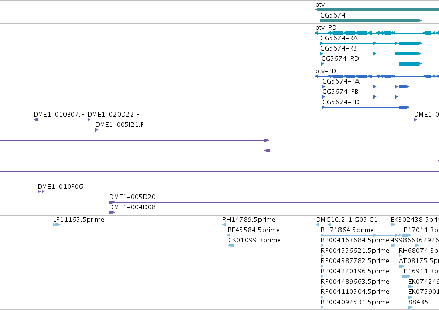Click the 88435 feature label
This screenshot has width=439, height=310.
click(x=418, y=302)
